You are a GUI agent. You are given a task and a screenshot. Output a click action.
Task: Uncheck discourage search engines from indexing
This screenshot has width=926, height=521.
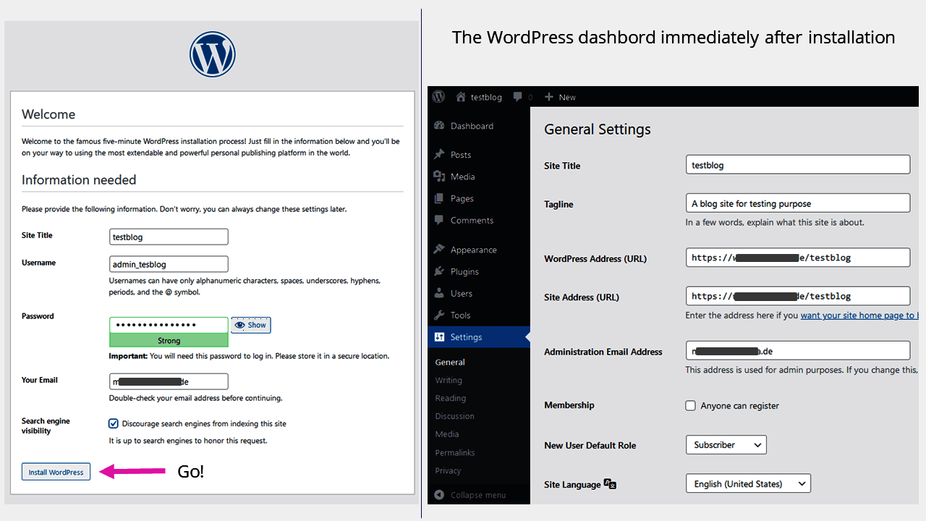point(114,422)
